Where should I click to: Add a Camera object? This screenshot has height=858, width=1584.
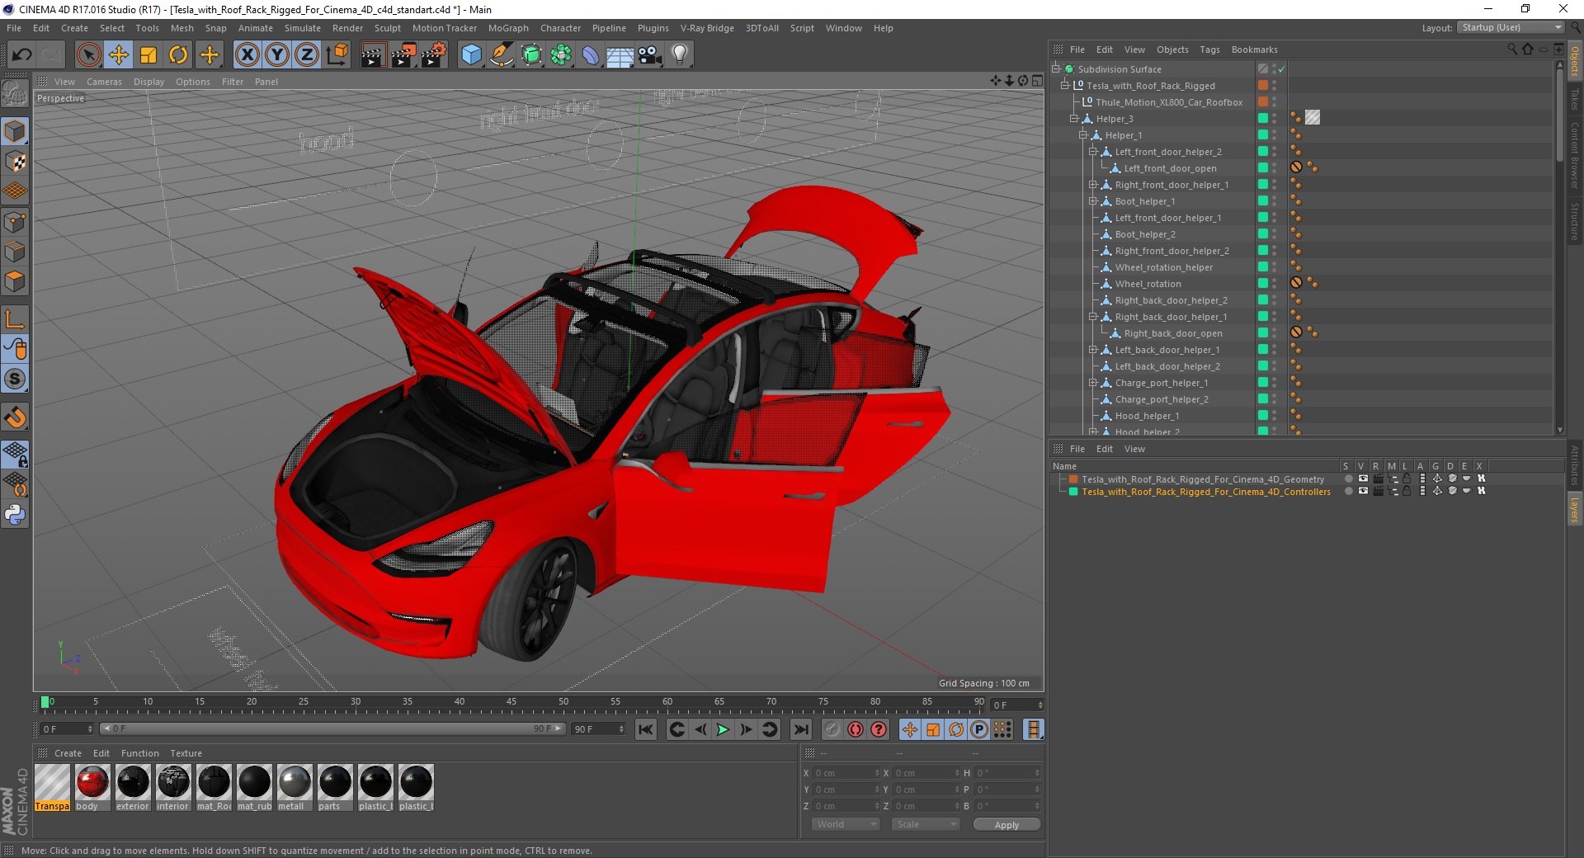coord(650,55)
